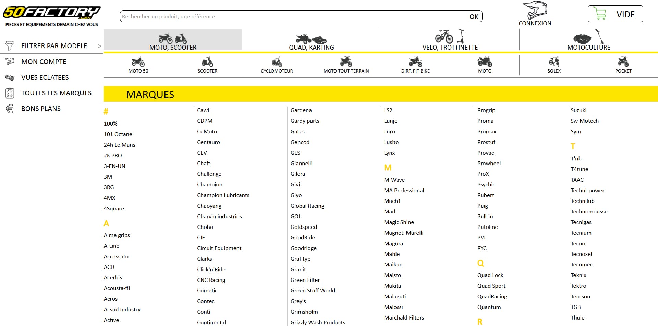Open the Cyclomoteur category icon

point(277,62)
